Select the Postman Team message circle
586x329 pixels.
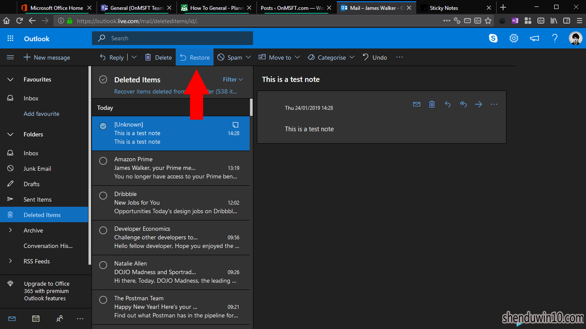103,300
